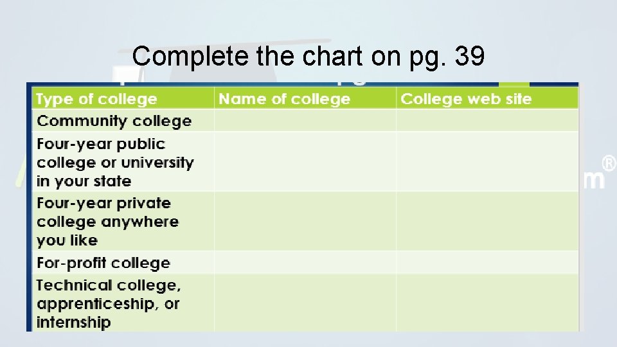Image resolution: width=617 pixels, height=347 pixels.
Task: Select the 'Four-year private college anywhere you like' cell
Action: click(123, 221)
